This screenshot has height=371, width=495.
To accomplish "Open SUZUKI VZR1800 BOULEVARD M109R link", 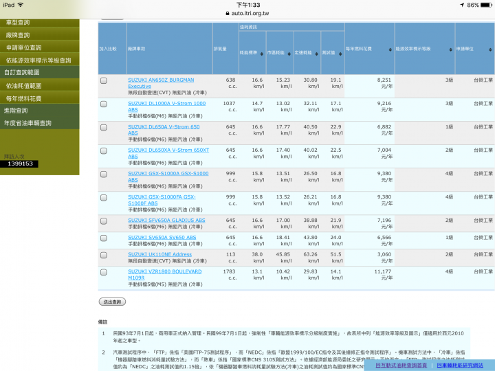I will coord(164,274).
